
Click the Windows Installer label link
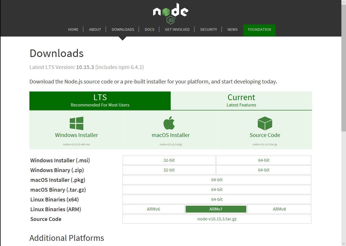pyautogui.click(x=76, y=135)
